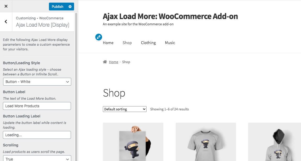Close the Customizer with the X icon
The image size is (301, 161).
[x=6, y=6]
